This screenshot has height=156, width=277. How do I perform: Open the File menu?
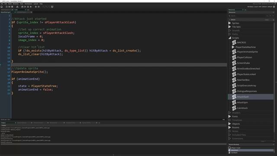[x=2, y=4]
